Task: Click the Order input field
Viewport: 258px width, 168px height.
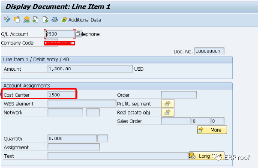Action: [x=179, y=95]
